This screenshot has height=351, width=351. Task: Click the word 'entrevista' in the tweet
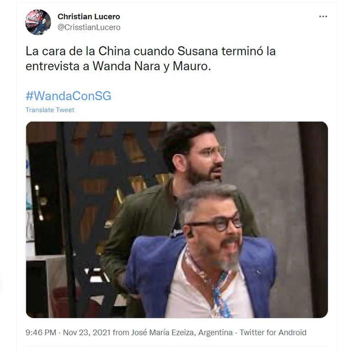(x=53, y=66)
